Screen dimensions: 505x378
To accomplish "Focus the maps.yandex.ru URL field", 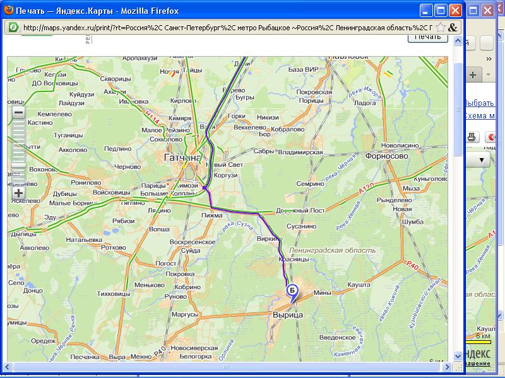I will pos(227,28).
